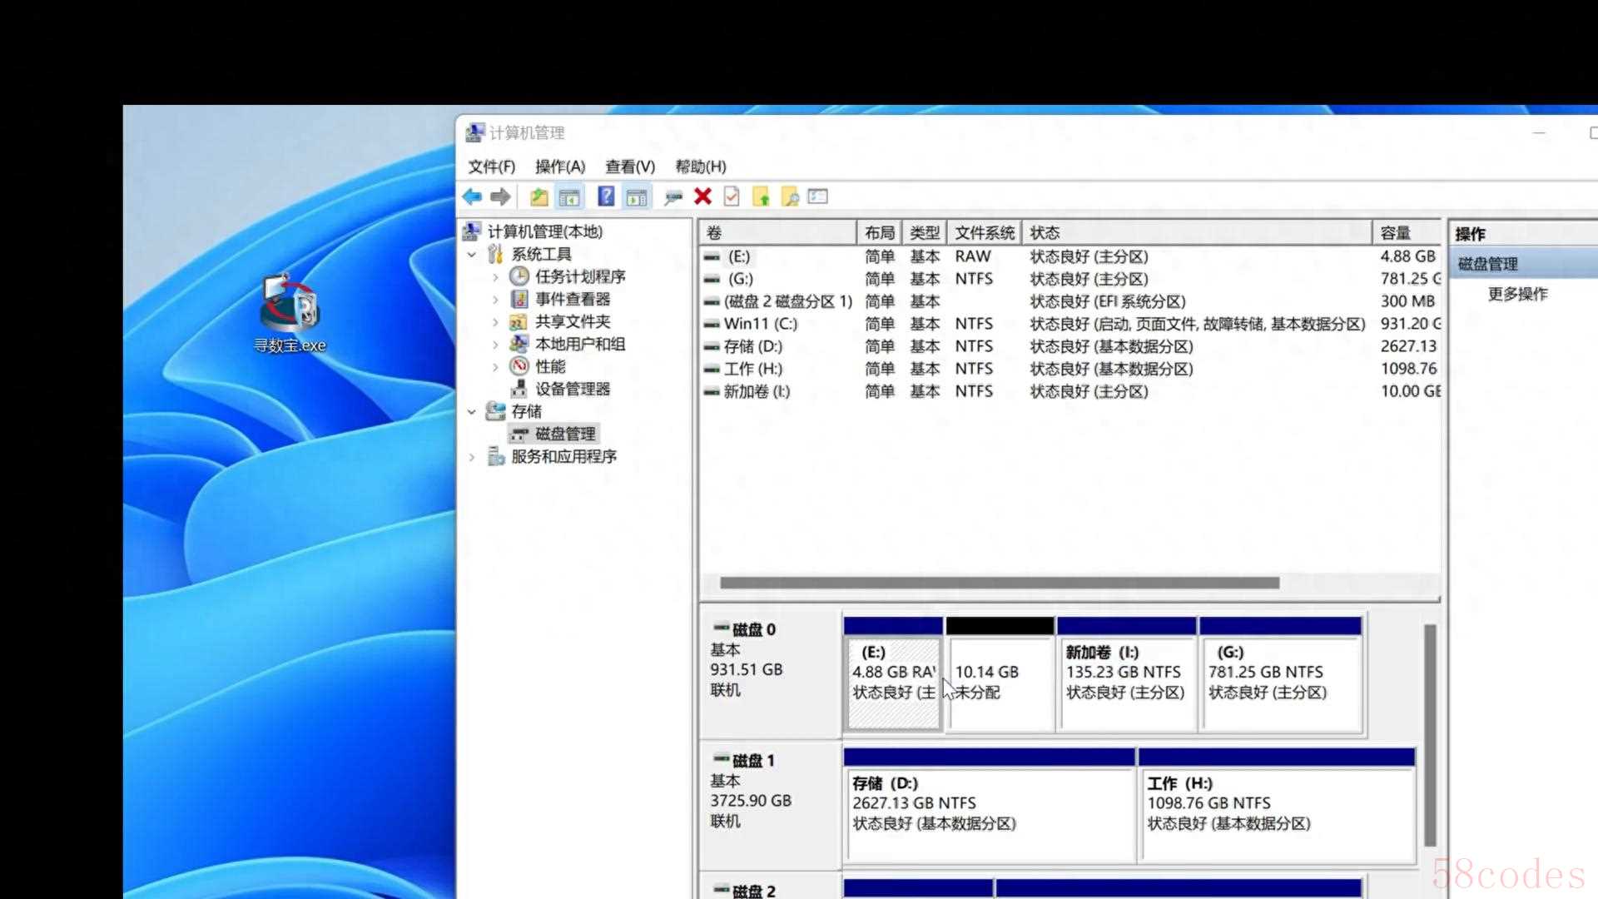Select the Win11 (C:) volume row
This screenshot has height=899, width=1598.
(760, 324)
